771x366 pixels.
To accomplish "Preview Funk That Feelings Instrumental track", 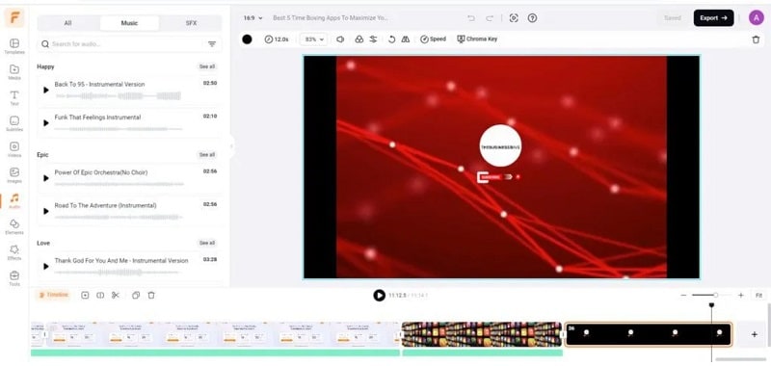I will pyautogui.click(x=46, y=123).
